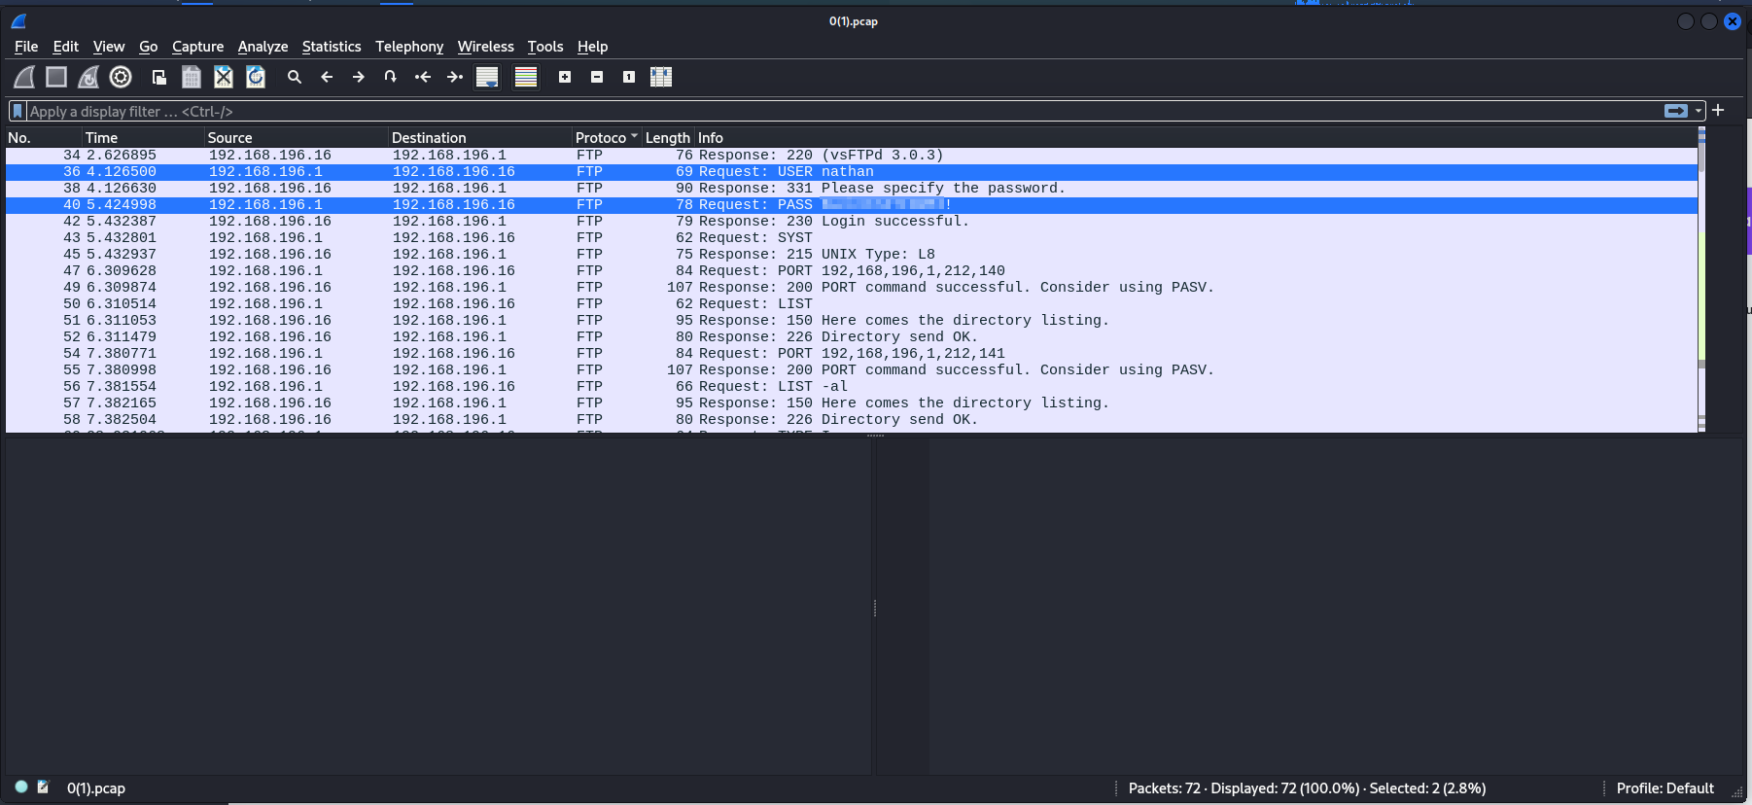This screenshot has width=1752, height=805.
Task: Toggle packet list colorization
Action: coord(526,77)
